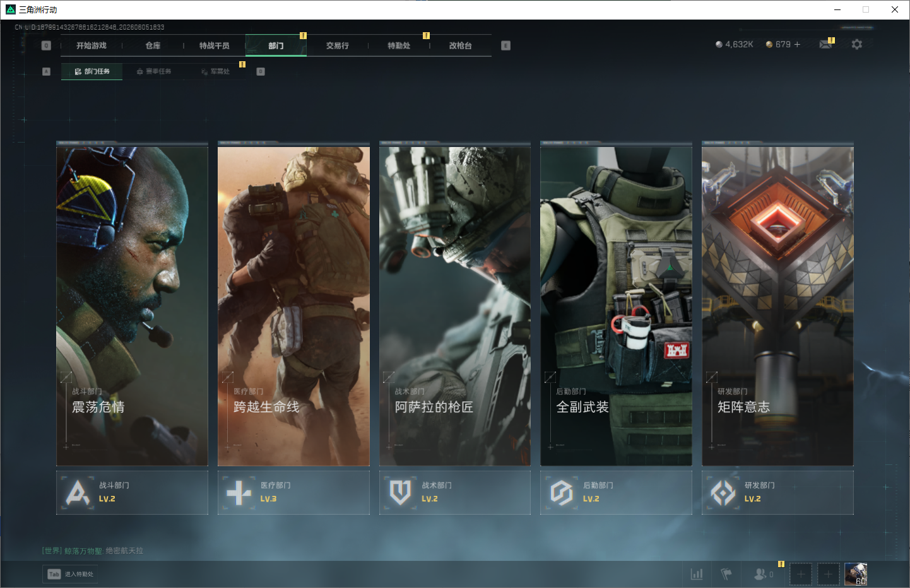Viewport: 910px width, 588px height.
Task: Select the 医疗部门 LV.3 panel
Action: [x=293, y=493]
